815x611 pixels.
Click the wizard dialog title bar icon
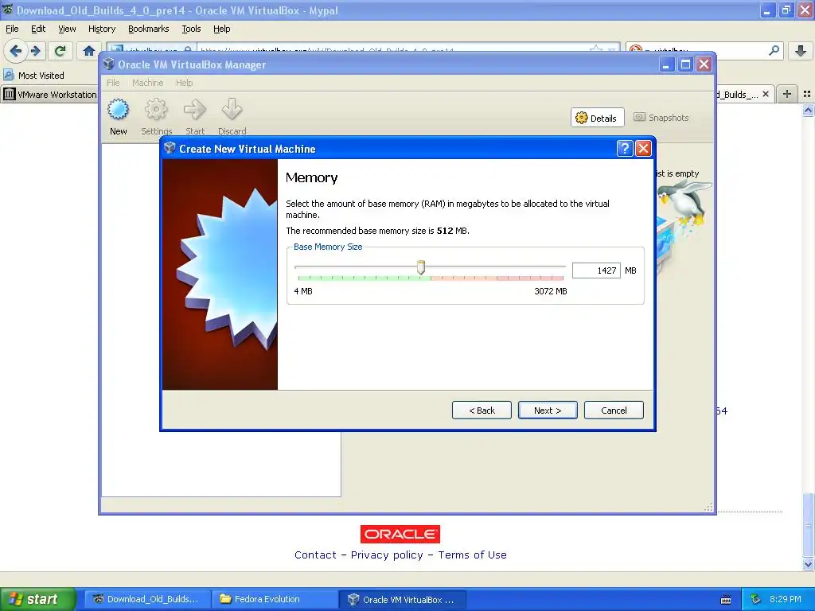tap(170, 148)
